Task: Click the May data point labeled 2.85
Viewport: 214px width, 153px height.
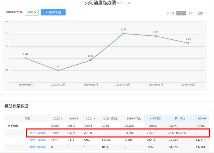Action: pos(156,36)
